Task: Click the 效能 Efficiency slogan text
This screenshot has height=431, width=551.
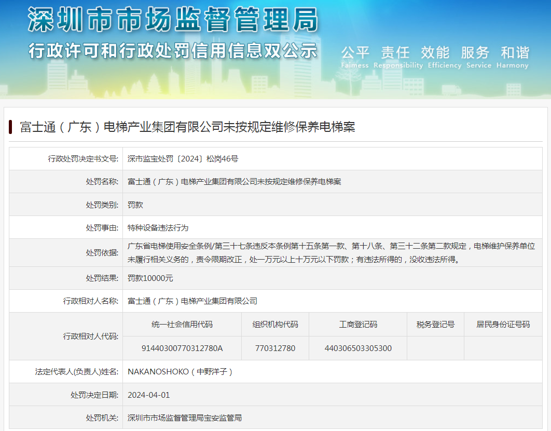Action: (x=445, y=57)
